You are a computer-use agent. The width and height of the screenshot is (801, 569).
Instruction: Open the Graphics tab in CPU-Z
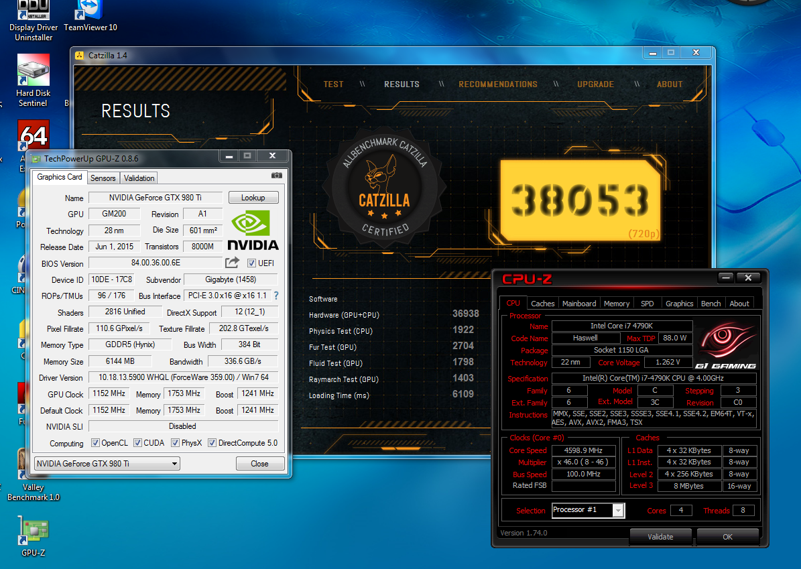[680, 304]
